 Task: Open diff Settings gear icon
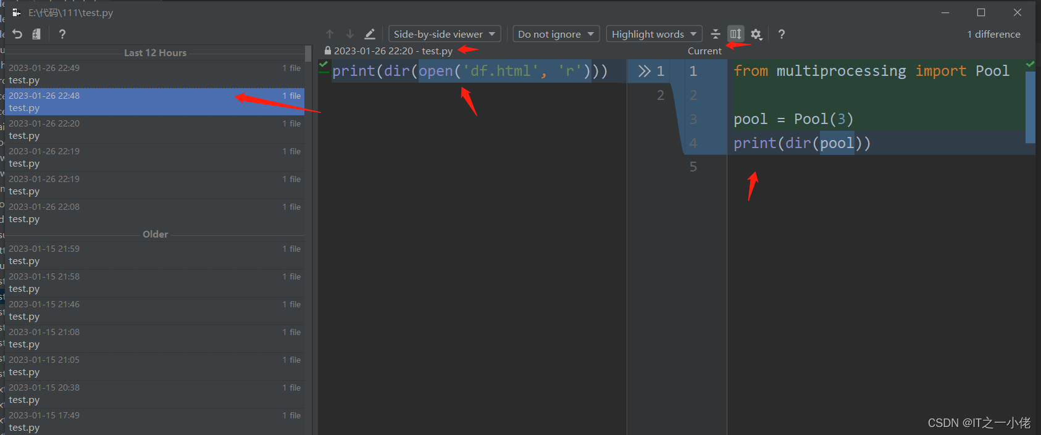tap(756, 34)
